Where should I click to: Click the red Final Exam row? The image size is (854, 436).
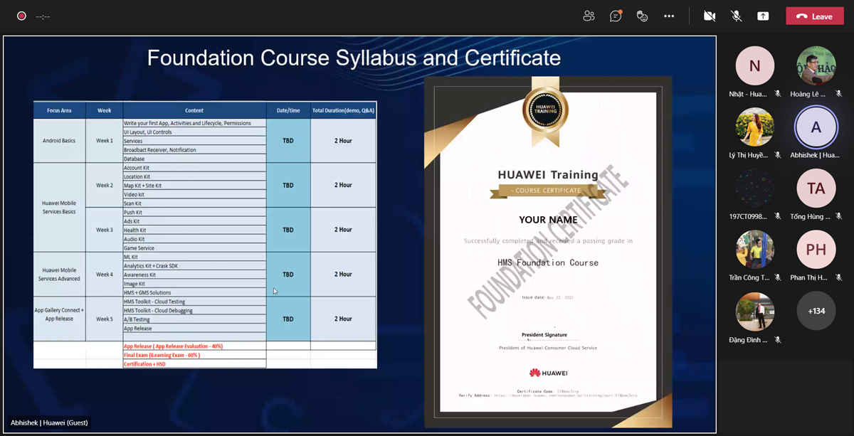tap(194, 355)
